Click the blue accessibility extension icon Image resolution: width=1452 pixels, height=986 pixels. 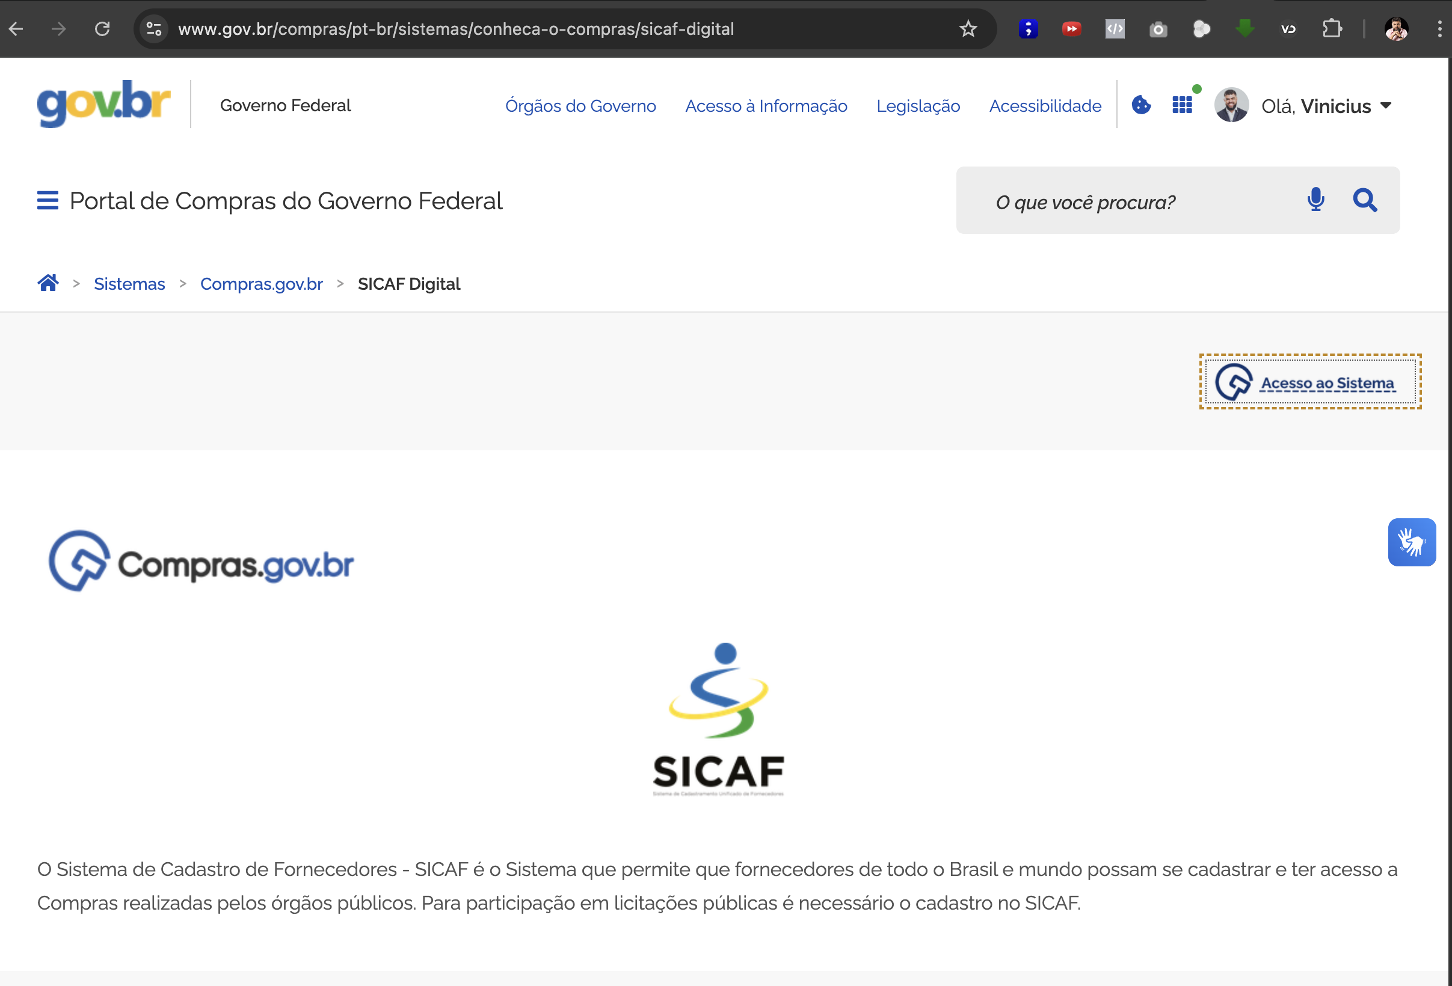click(x=1029, y=29)
